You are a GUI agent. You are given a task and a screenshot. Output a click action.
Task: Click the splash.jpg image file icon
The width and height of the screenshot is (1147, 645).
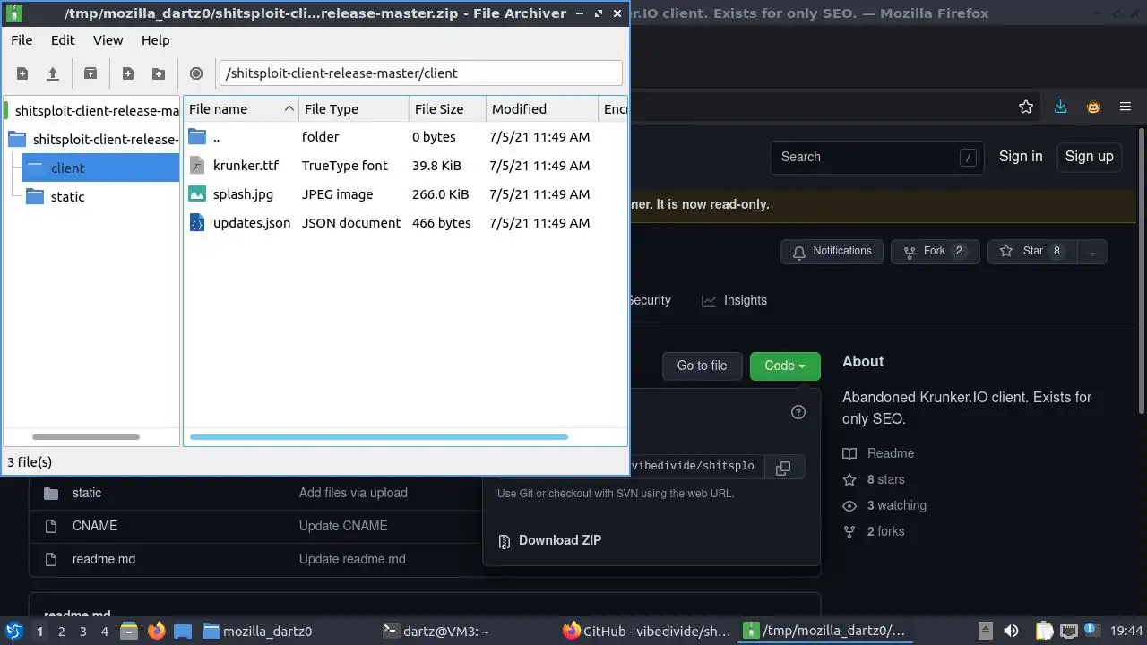[197, 194]
